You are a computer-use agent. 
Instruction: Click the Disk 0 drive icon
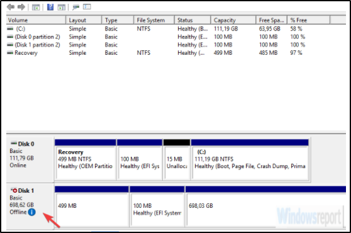click(14, 143)
